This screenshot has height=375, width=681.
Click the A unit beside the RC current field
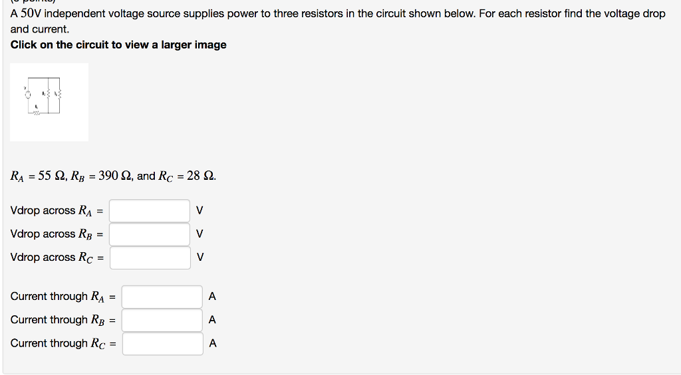212,343
